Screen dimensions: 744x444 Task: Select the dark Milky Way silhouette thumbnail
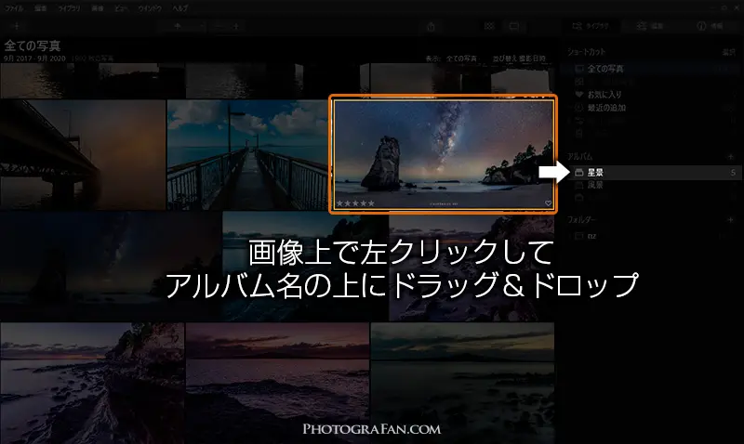(x=111, y=267)
